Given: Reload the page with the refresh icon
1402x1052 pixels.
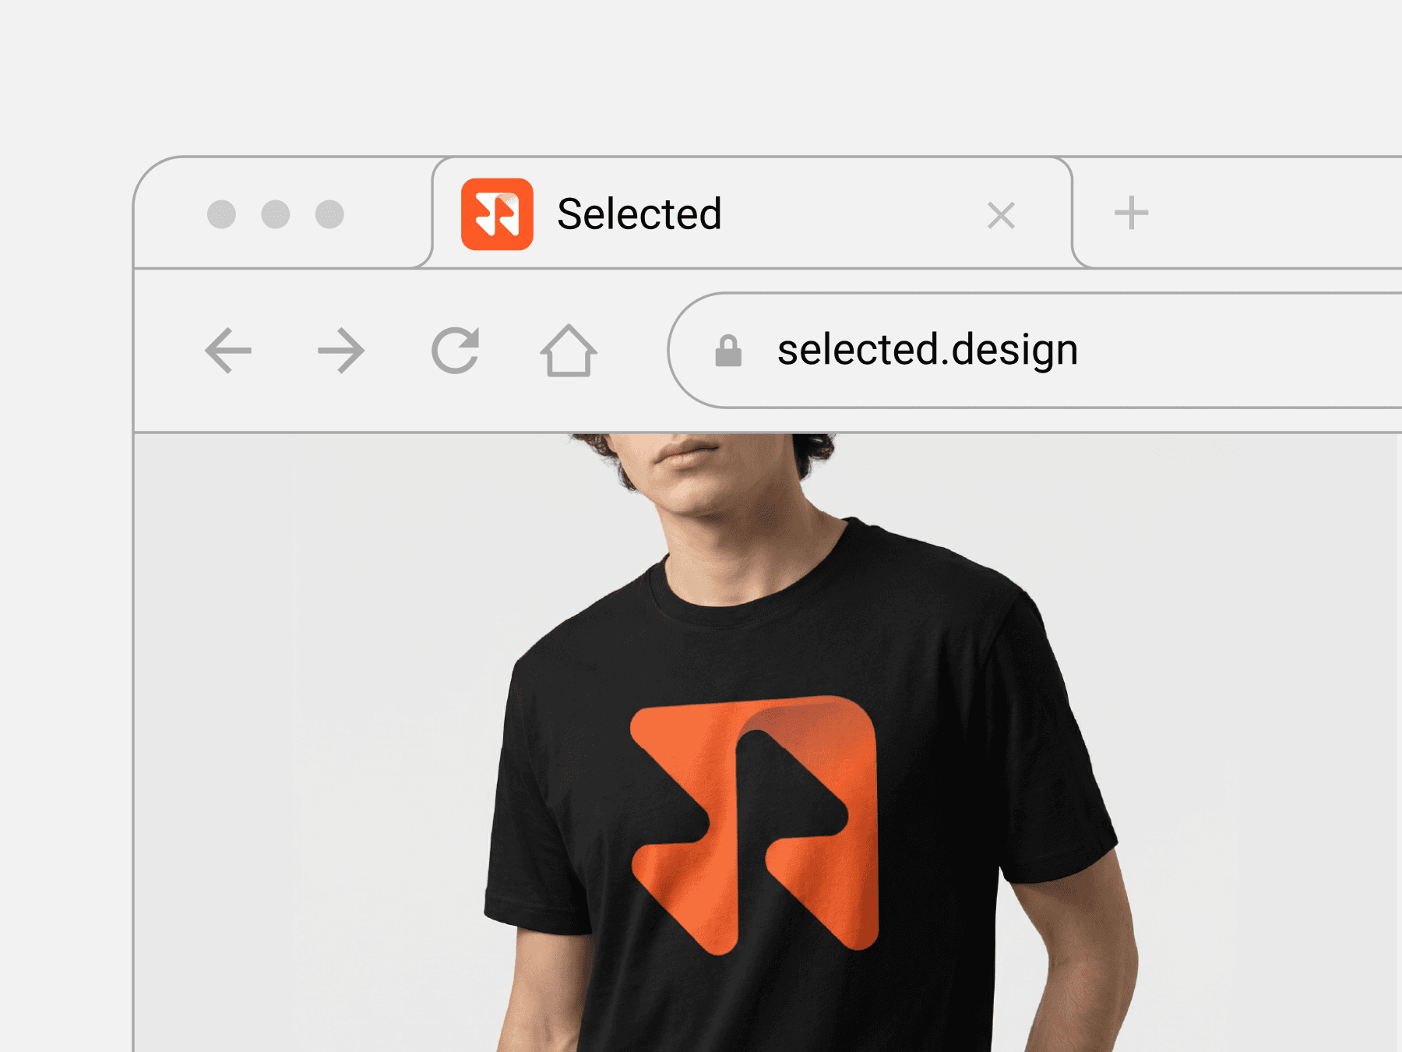Looking at the screenshot, I should (456, 351).
